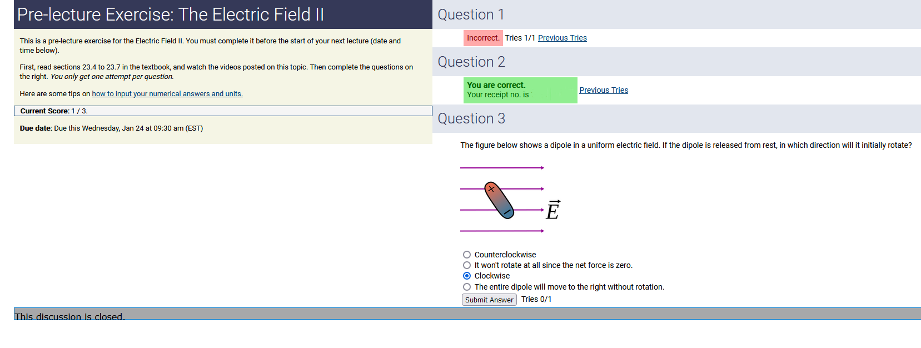Select the Clockwise radio button

tap(467, 276)
